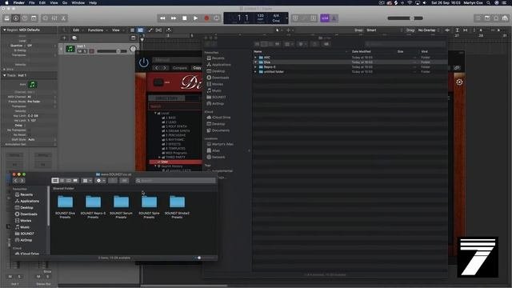Viewport: 512px width, 288px height.
Task: Open the SOUND7 Spire Presets folder
Action: click(x=150, y=206)
